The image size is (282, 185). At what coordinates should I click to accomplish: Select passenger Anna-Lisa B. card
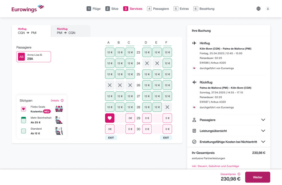(x=33, y=57)
